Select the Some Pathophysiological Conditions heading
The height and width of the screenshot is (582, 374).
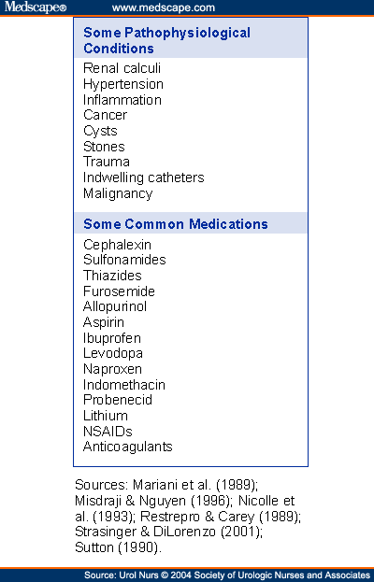[x=166, y=40]
